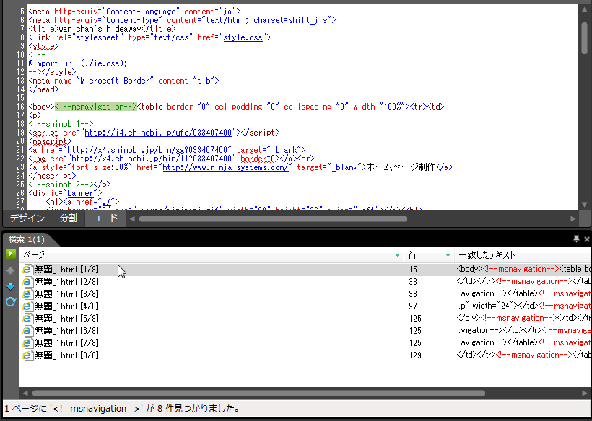Sort by the ページ column header
Viewport: 592px width, 421px height.
35,255
